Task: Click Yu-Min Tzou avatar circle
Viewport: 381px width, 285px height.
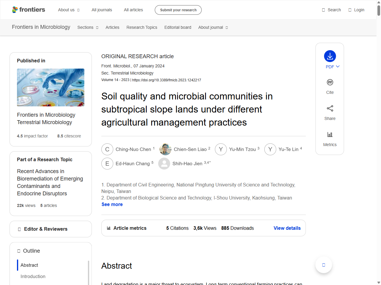Action: point(221,149)
